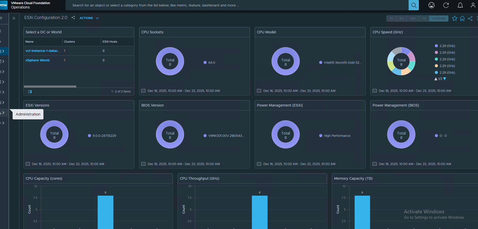The image size is (478, 229).
Task: Open the user account icon
Action: pos(473,5)
